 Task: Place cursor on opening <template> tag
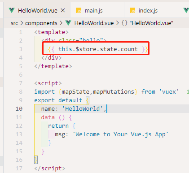coord(51,32)
